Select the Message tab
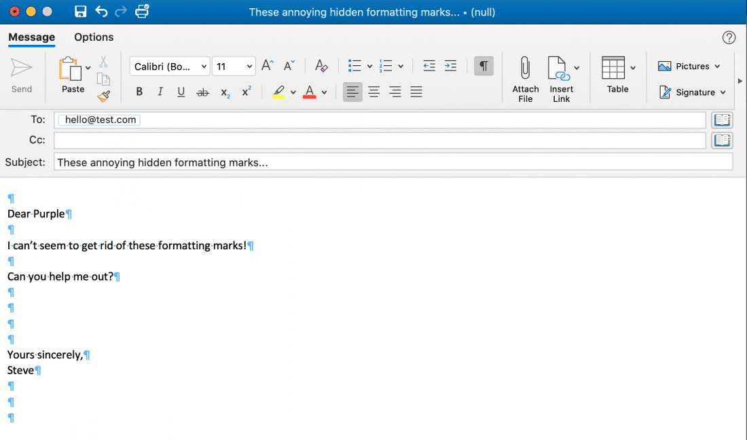The height and width of the screenshot is (440, 747). (31, 37)
